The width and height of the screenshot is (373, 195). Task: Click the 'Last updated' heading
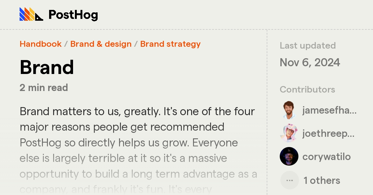(308, 45)
